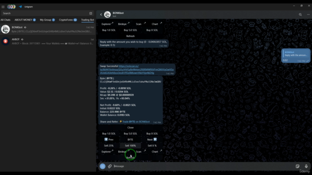Select the Trading Bot folder tab
Viewport: 312px width, 175px height.
(x=88, y=20)
